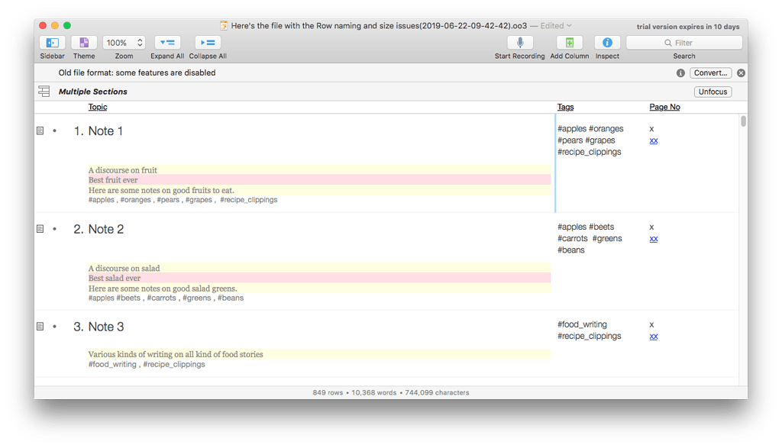Viewport: 782px width, 448px height.
Task: Click the info icon in the old-format banner
Action: click(x=680, y=73)
